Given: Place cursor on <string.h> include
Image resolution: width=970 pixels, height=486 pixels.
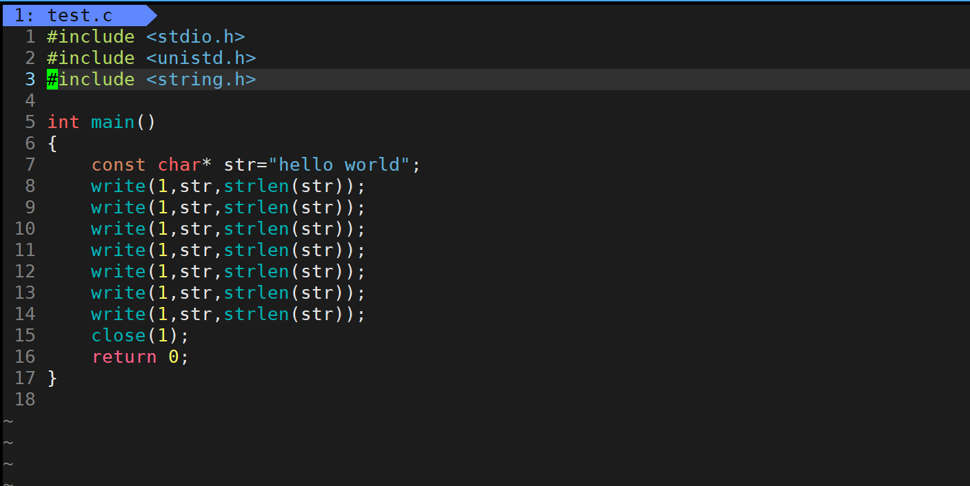Looking at the screenshot, I should pyautogui.click(x=201, y=79).
